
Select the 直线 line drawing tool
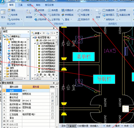coord(66,20)
